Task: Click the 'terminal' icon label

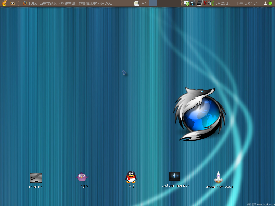Action: coord(36,187)
